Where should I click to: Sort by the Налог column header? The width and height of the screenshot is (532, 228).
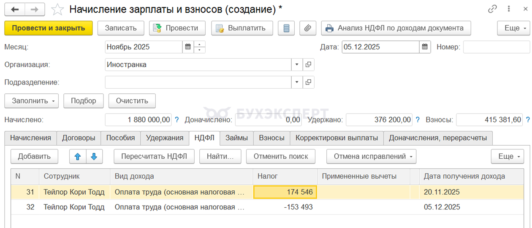coord(285,176)
